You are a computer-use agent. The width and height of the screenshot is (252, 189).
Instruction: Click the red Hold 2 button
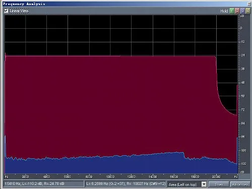coord(237,11)
